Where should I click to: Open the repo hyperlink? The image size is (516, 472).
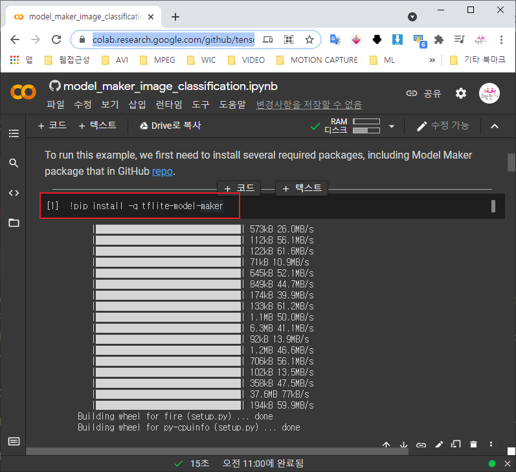point(163,172)
